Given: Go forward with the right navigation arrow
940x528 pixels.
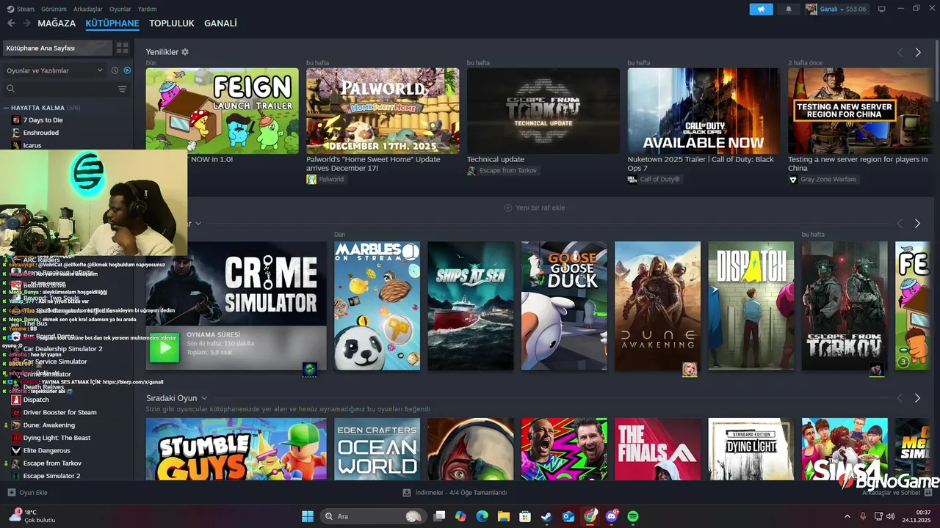Looking at the screenshot, I should (26, 23).
